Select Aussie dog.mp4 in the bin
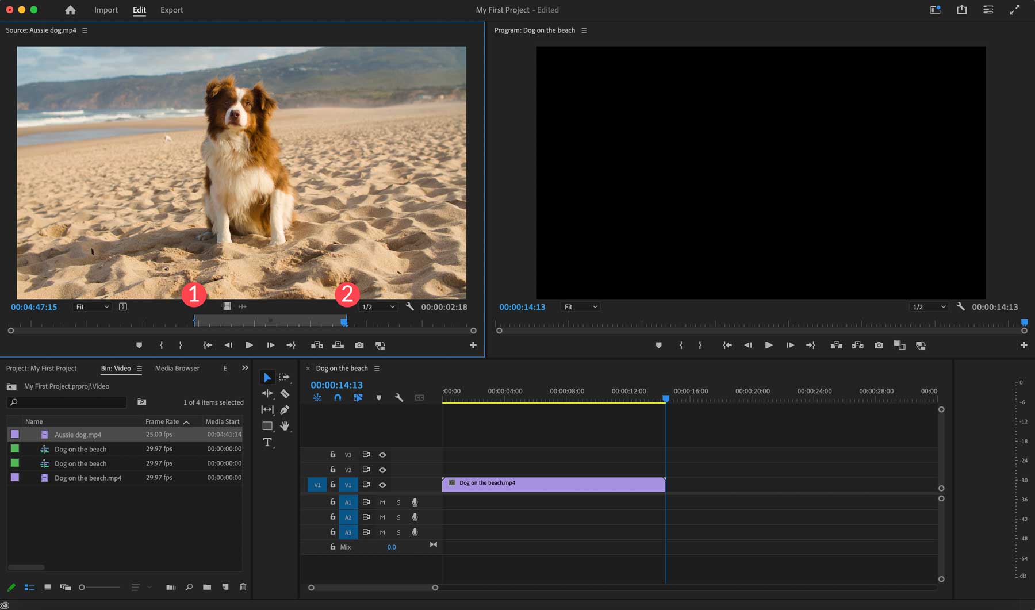The height and width of the screenshot is (610, 1035). (x=78, y=435)
